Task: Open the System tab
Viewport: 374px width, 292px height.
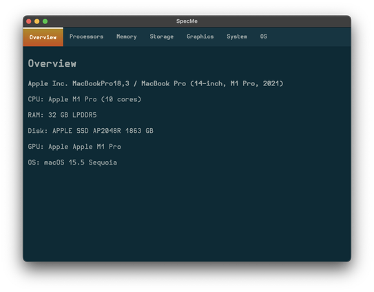Action: click(237, 36)
